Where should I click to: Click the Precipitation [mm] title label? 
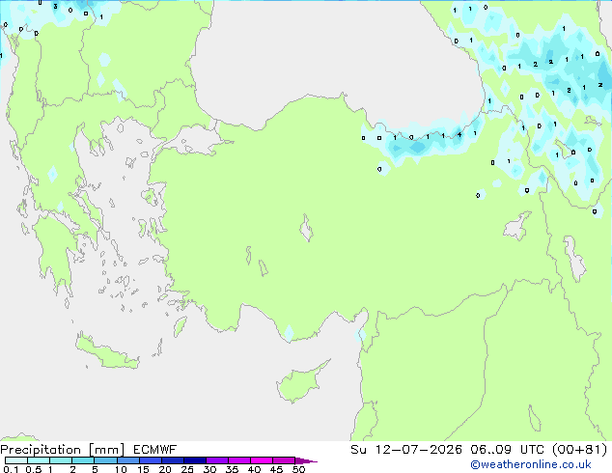coord(63,450)
